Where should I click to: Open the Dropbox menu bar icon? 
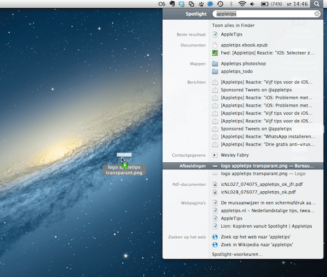pos(181,4)
